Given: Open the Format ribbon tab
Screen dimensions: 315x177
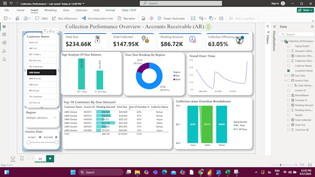Looking at the screenshot, I should (110, 10).
